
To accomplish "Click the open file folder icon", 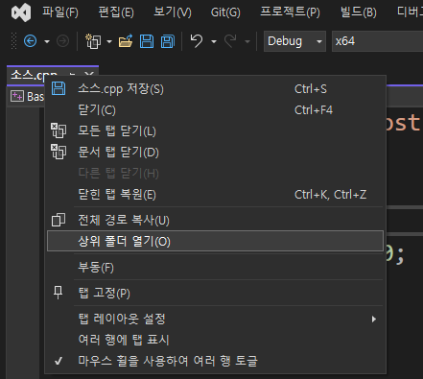I will pyautogui.click(x=126, y=41).
